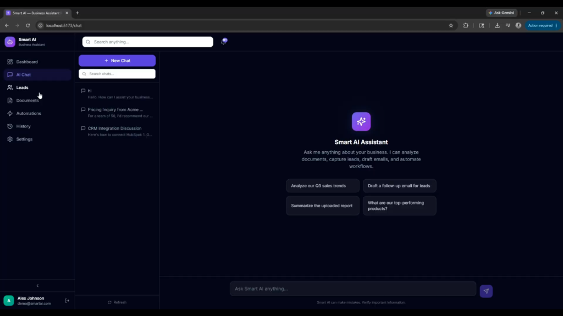Viewport: 563px width, 316px height.
Task: Open the browser profile icon
Action: pos(518,25)
